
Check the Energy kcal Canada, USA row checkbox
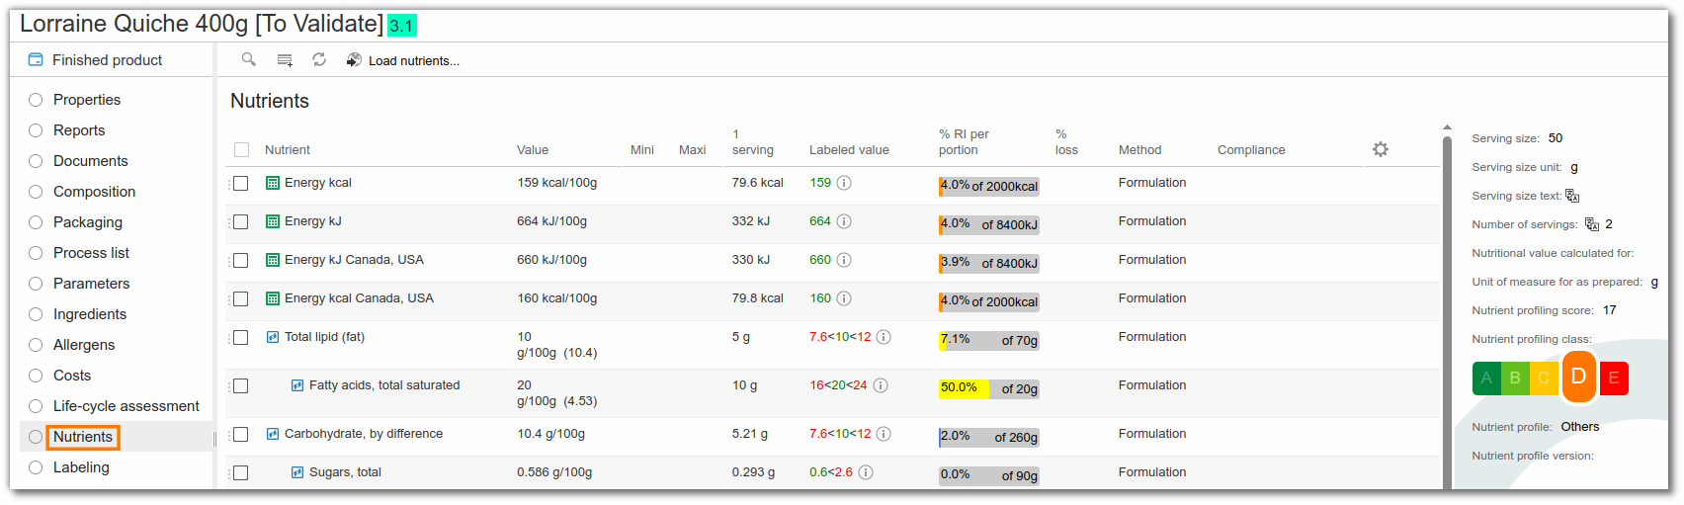[240, 299]
